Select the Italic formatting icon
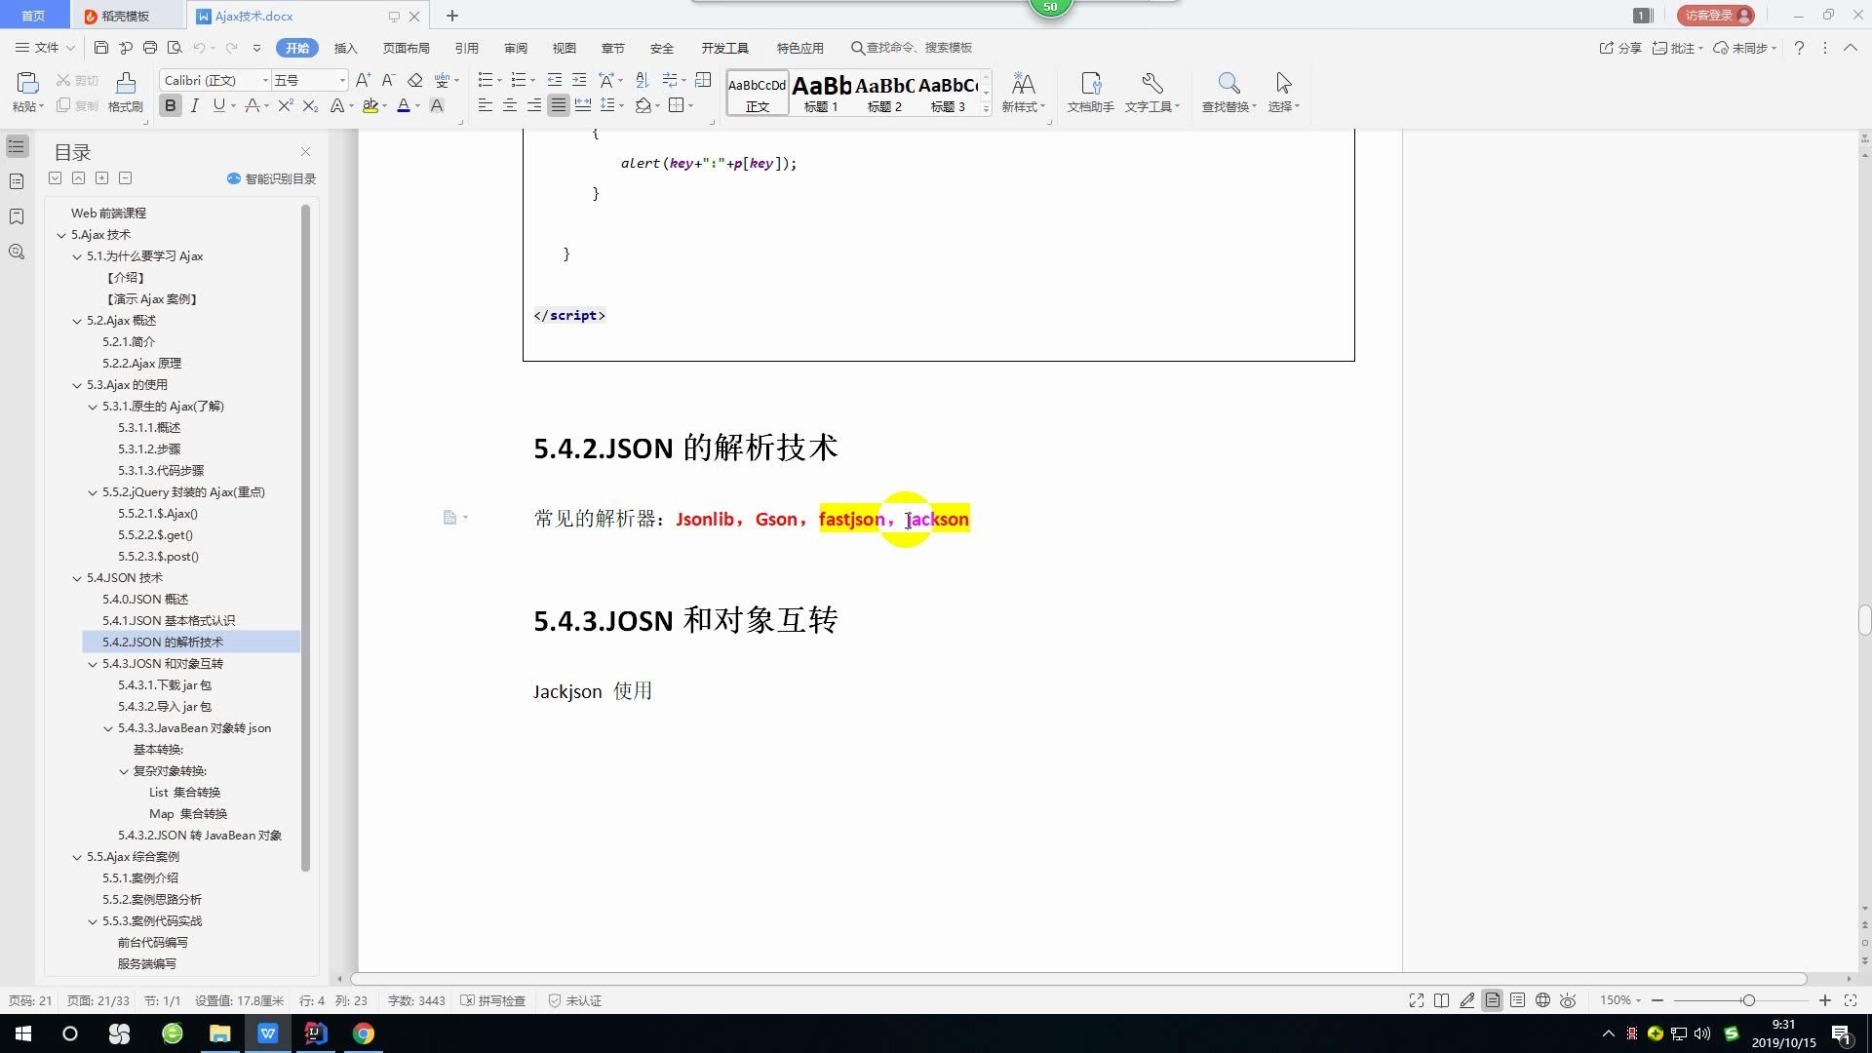 (193, 105)
